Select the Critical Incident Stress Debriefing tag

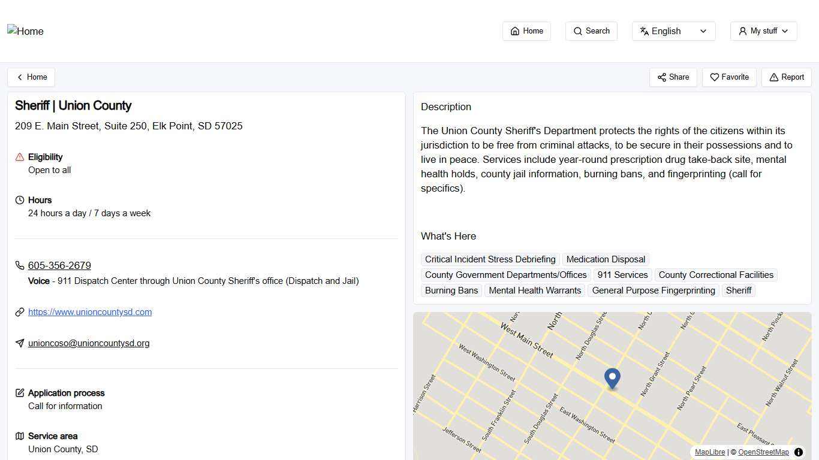pyautogui.click(x=490, y=259)
